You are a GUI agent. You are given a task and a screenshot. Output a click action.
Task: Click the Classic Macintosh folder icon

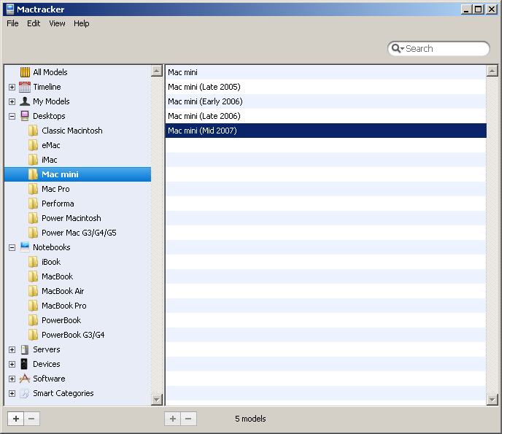[x=33, y=131]
